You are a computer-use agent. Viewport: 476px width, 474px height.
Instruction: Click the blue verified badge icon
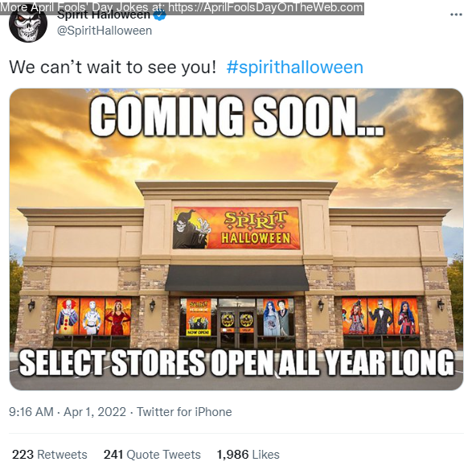160,15
